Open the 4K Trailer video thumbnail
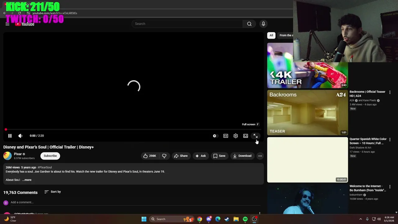 pyautogui.click(x=307, y=66)
